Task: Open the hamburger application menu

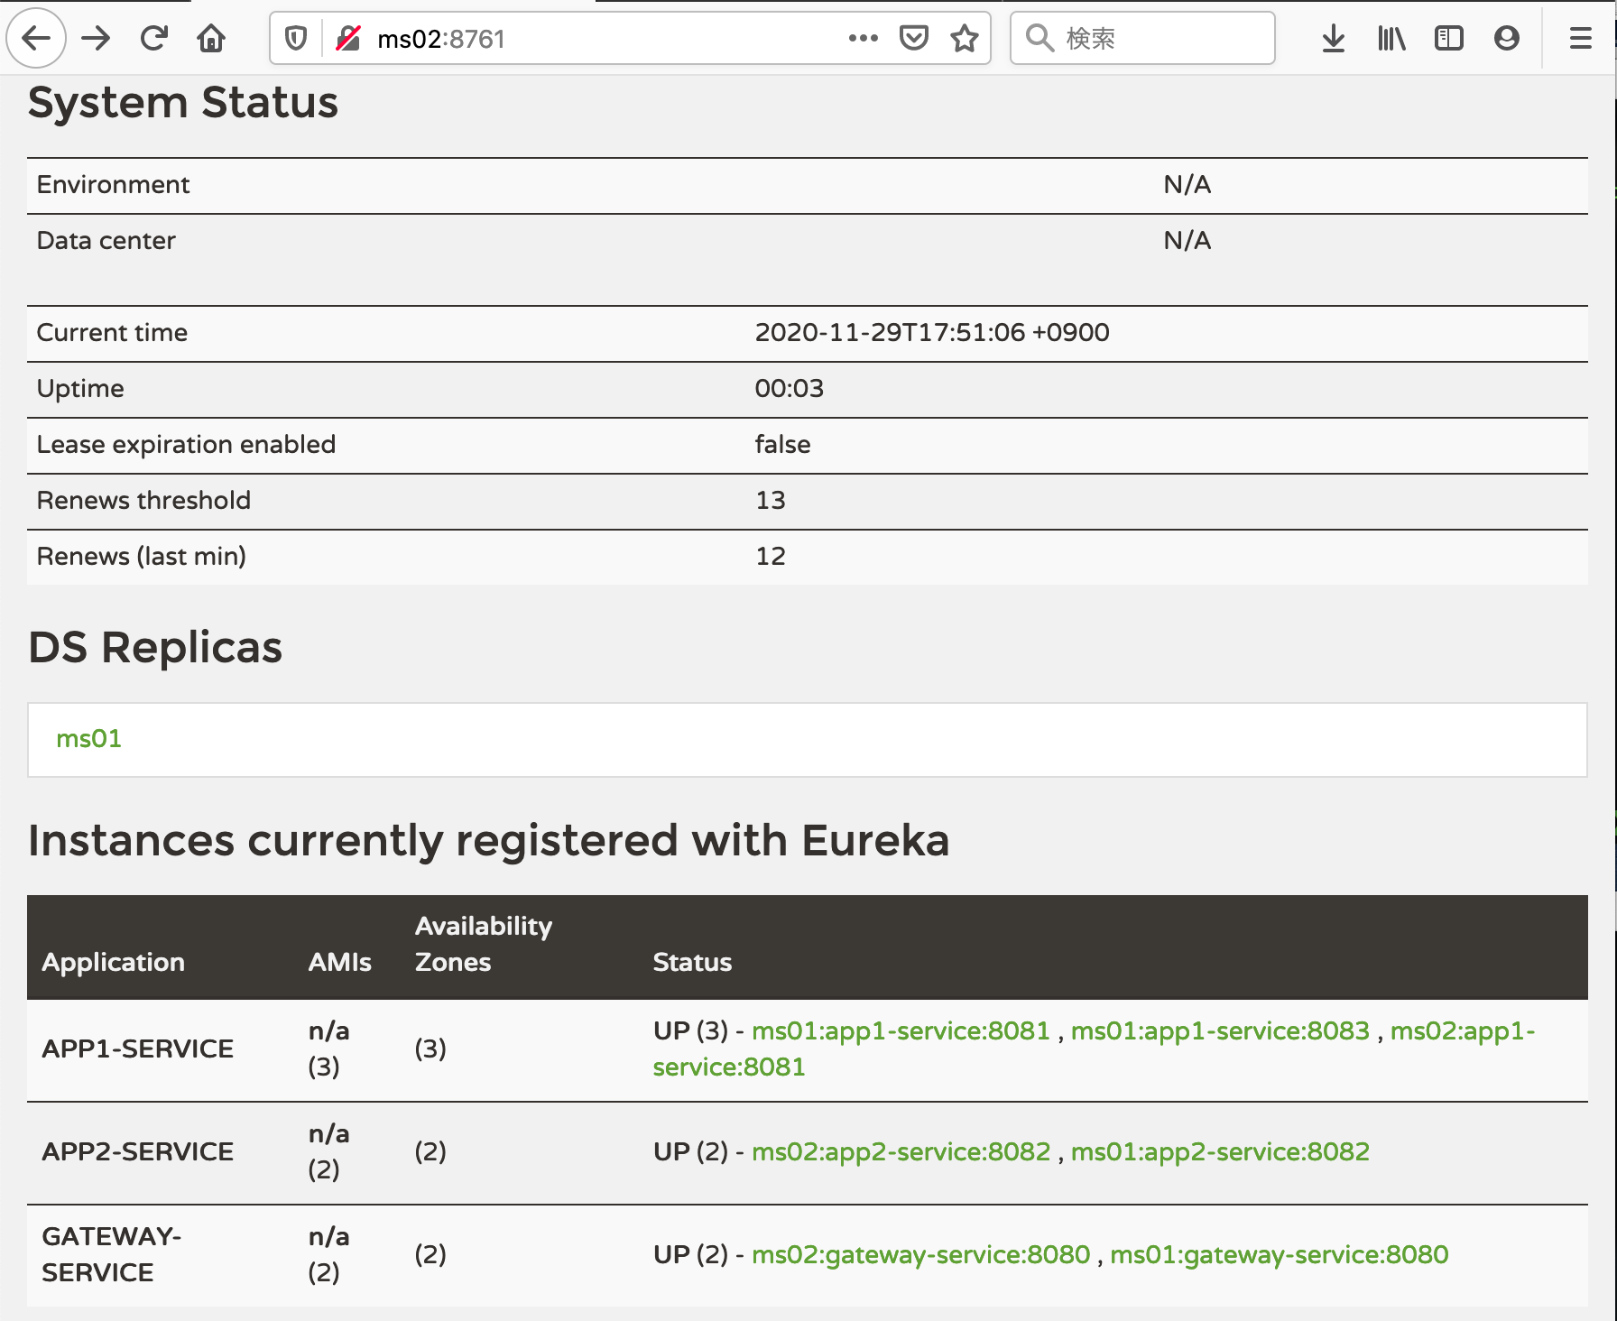Action: (x=1580, y=38)
